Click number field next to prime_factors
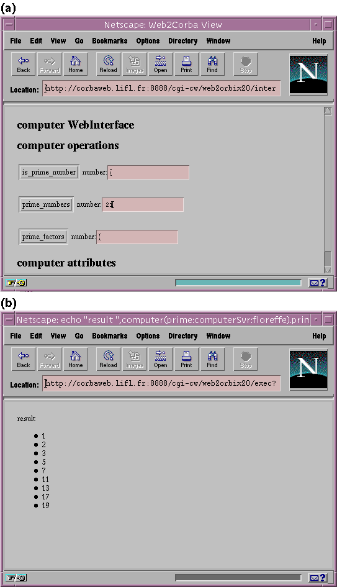Image resolution: width=337 pixels, height=587 pixels. [137, 237]
